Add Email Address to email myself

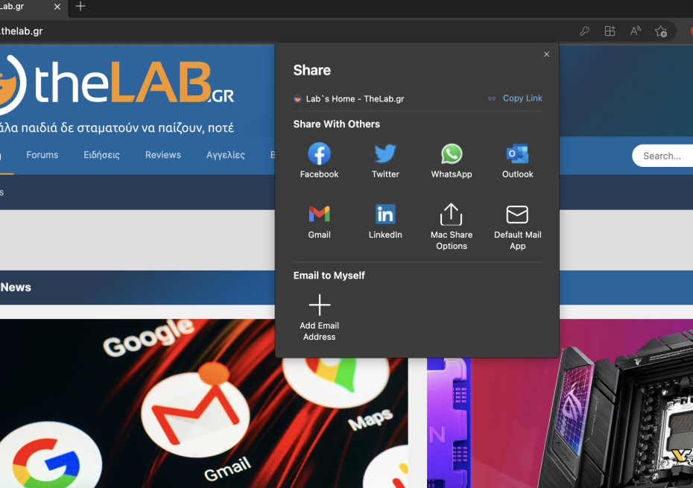tap(319, 318)
